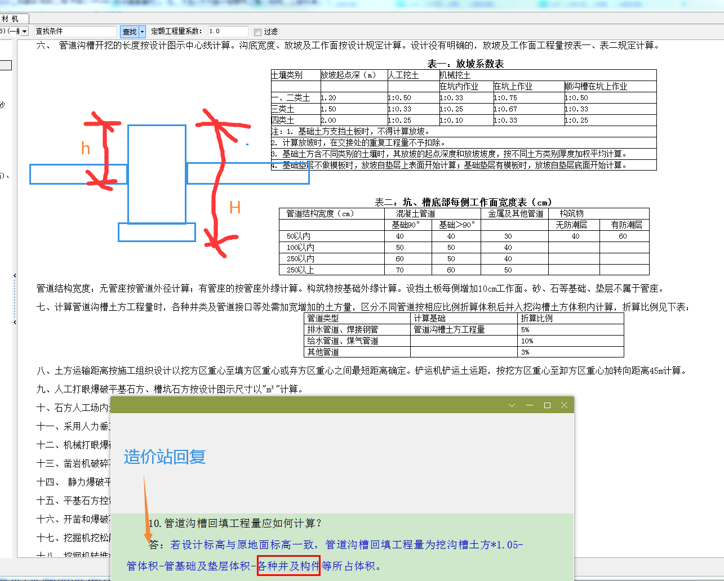This screenshot has width=724, height=581.
Task: Select question text 10.管道沟槽回填工程量应如何计算
Action: [x=235, y=524]
